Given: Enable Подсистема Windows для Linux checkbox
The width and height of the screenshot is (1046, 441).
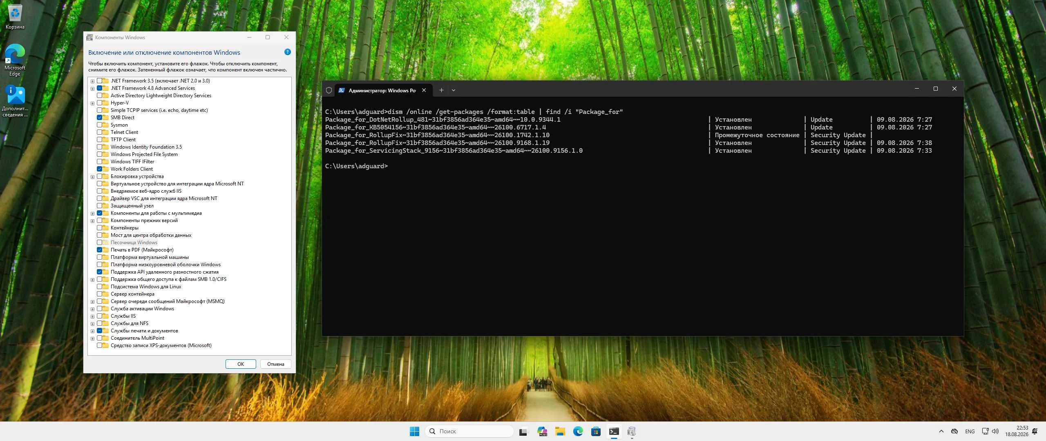Looking at the screenshot, I should [x=99, y=287].
